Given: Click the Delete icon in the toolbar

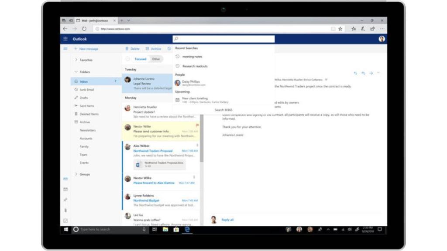Looking at the screenshot, I should click(128, 49).
